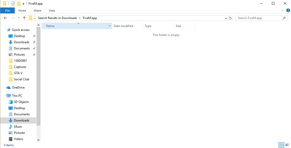Sort by the Type column
291x148 pixels.
(159, 26)
